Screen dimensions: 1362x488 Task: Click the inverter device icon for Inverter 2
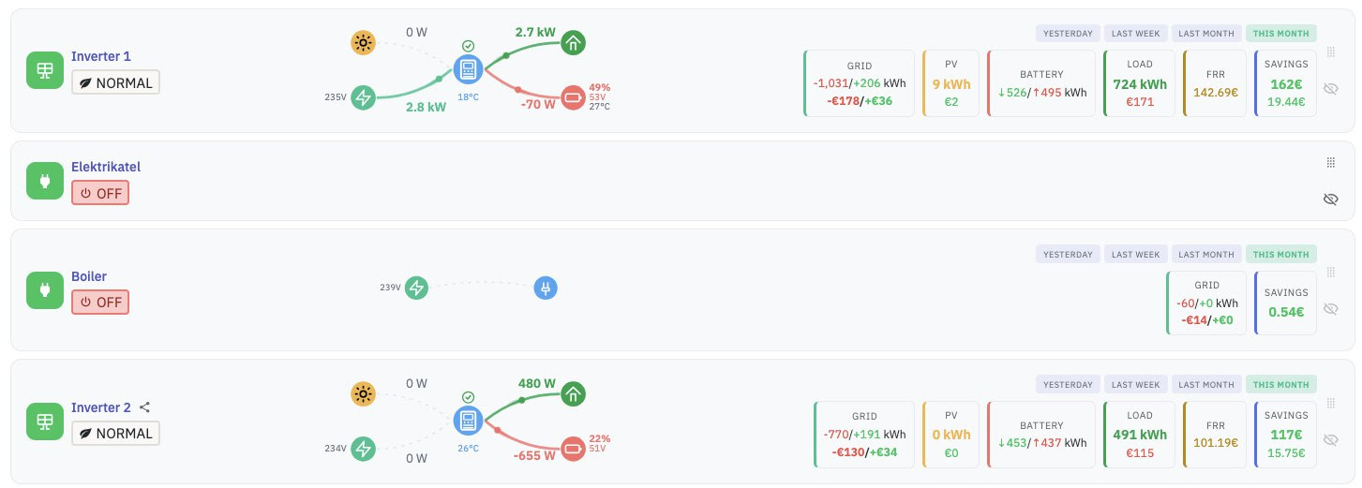(x=467, y=421)
